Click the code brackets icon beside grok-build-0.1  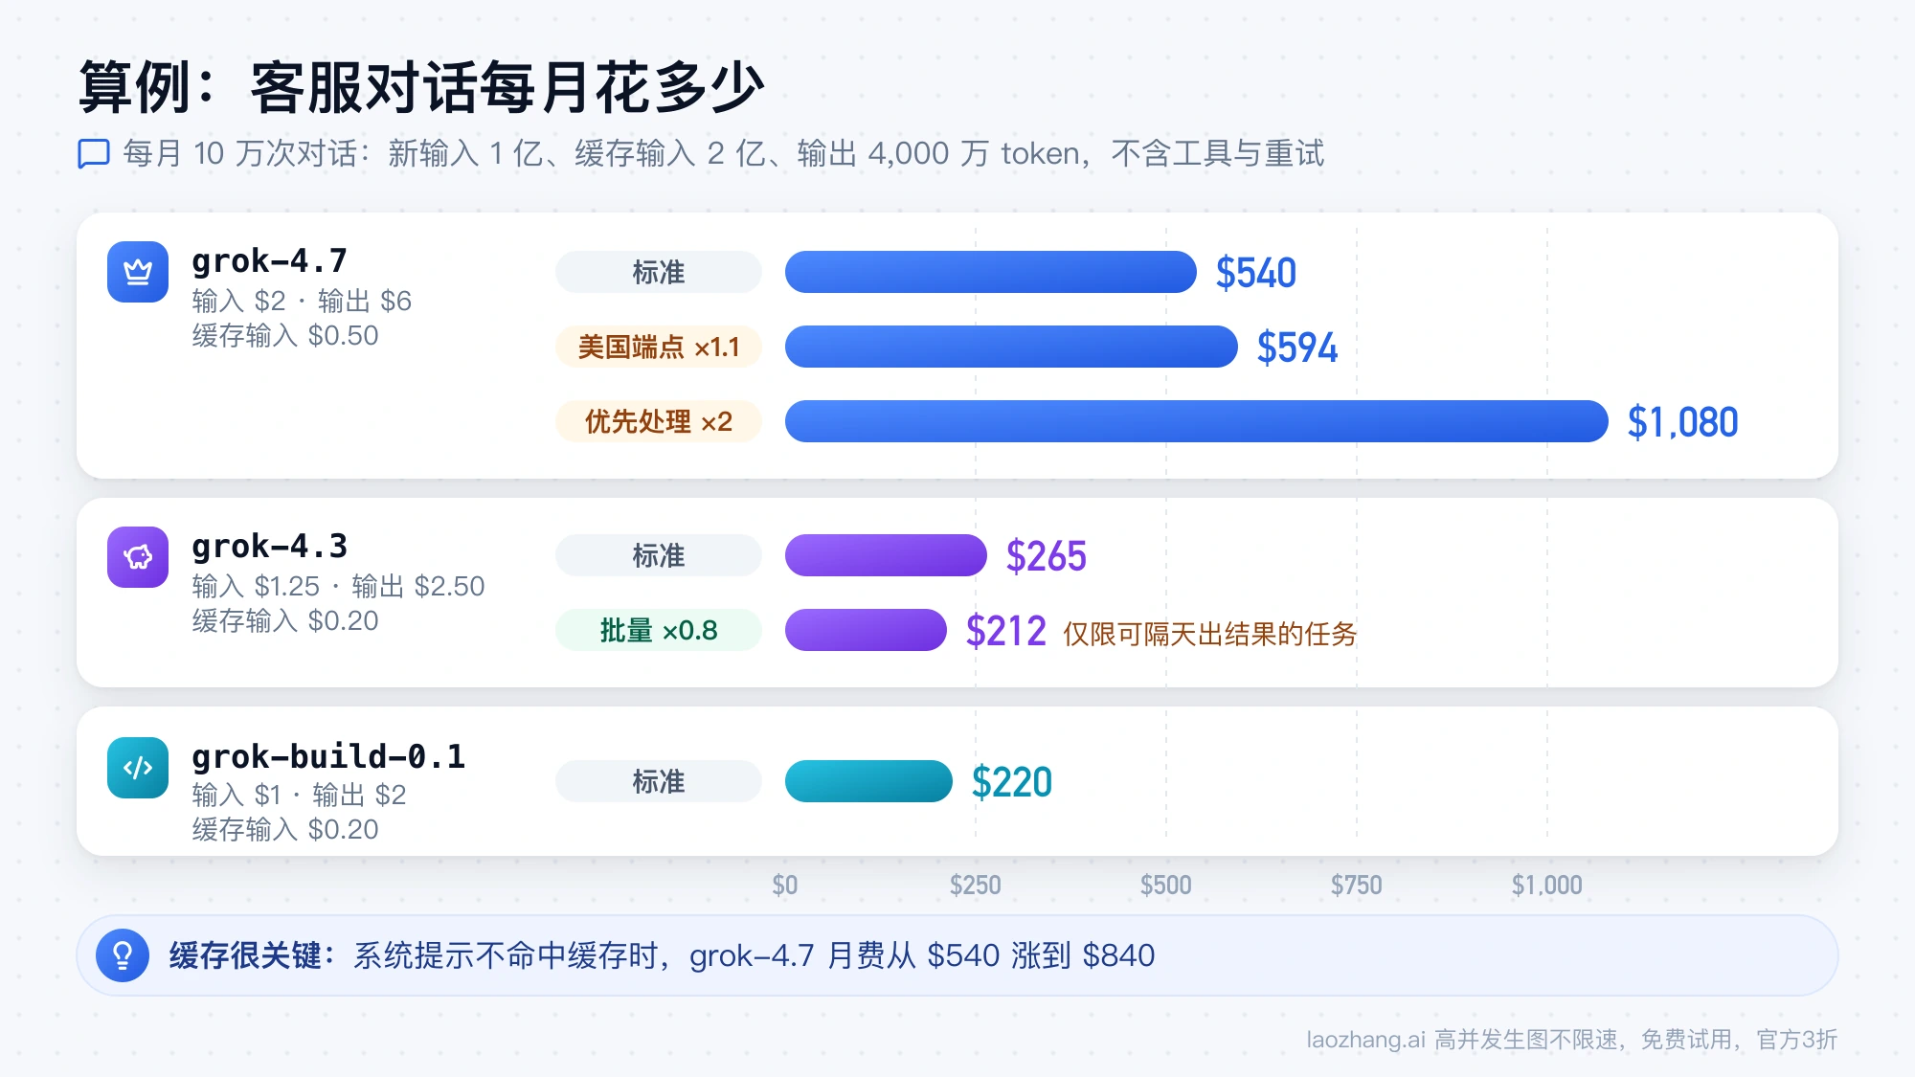138,768
